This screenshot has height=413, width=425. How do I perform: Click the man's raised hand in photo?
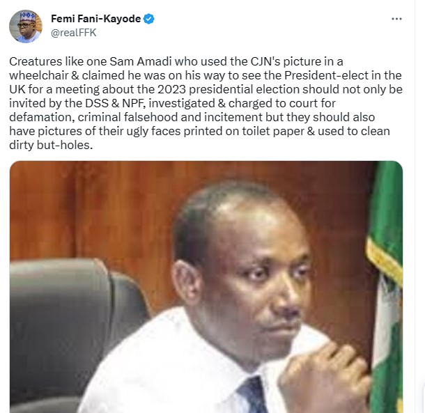[321, 378]
